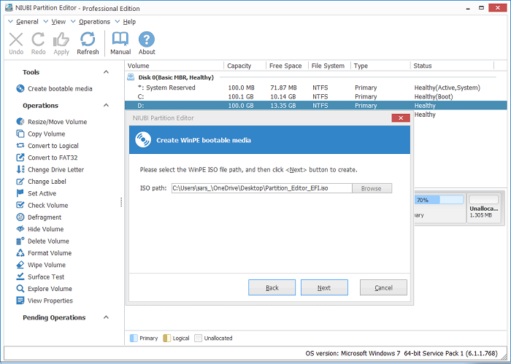Viewport: 511px width, 364px height.
Task: Select the D: volume row
Action: click(x=316, y=106)
